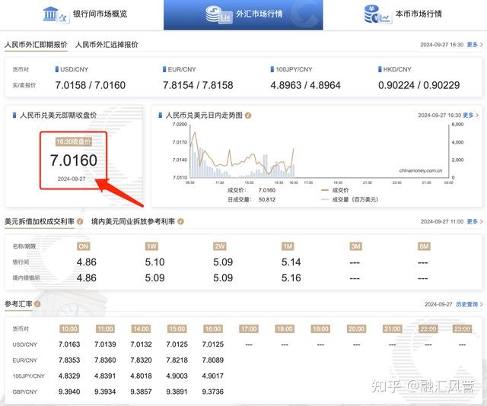The width and height of the screenshot is (487, 406).
Task: Select the 外汇市场行情 tab
Action: (243, 14)
